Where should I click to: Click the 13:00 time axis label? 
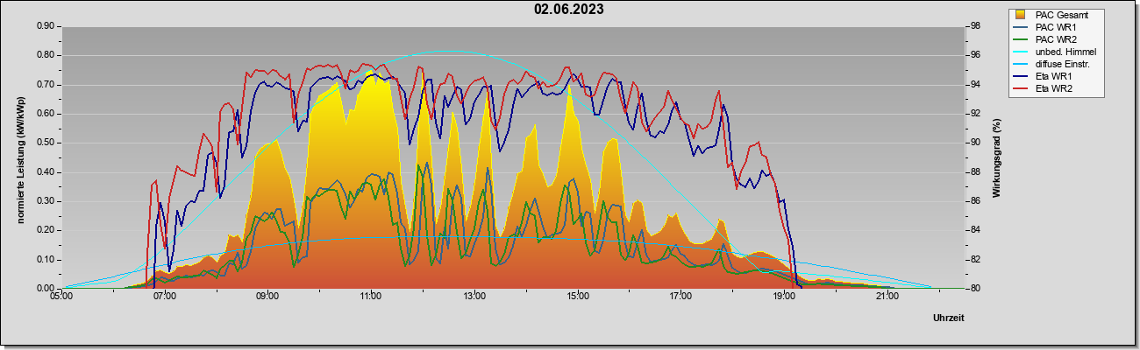[x=474, y=297]
